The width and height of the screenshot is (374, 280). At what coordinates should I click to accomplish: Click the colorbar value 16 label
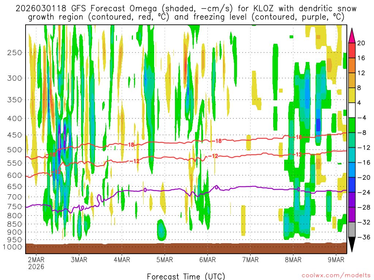[x=361, y=58]
